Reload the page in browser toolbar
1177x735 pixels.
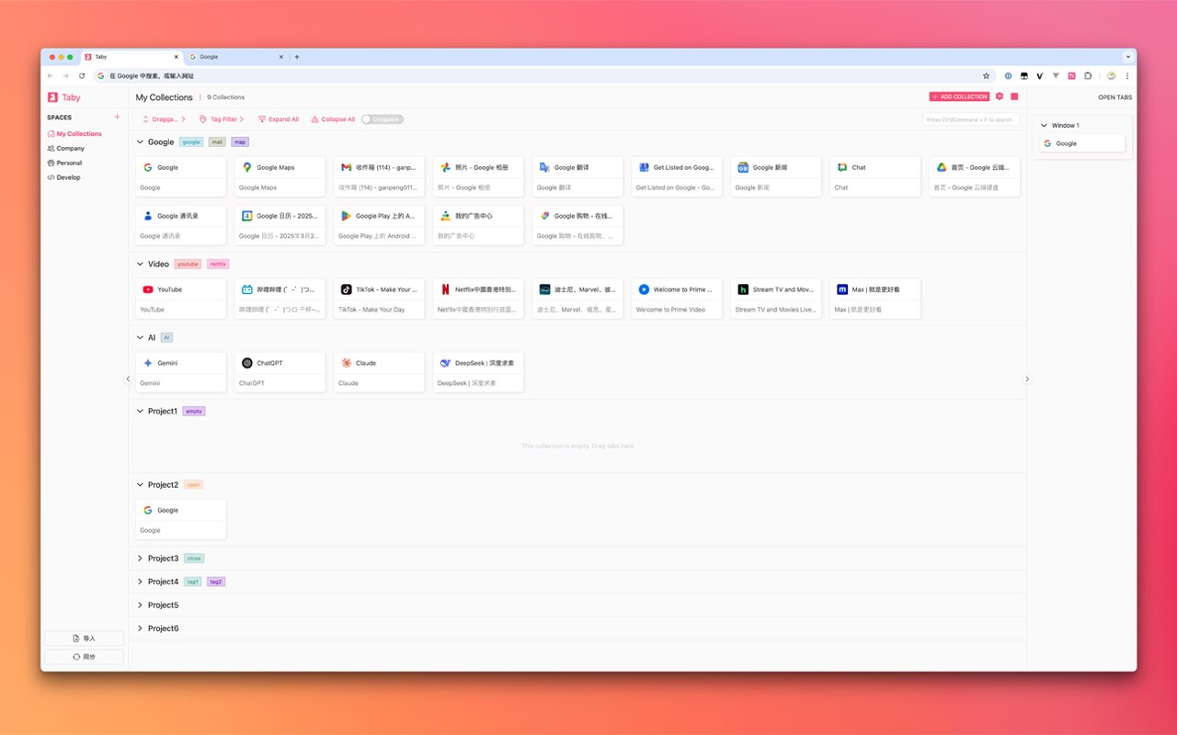(82, 76)
